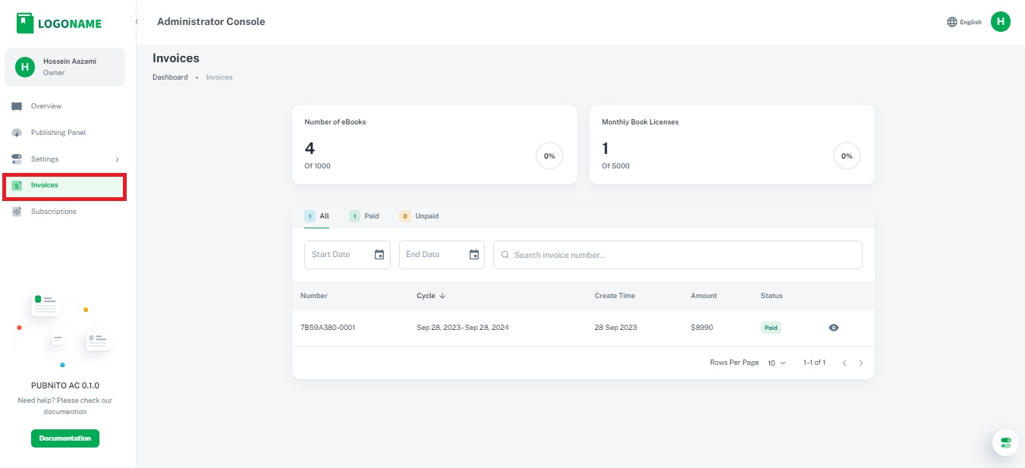Click the LOGONAME book logo icon
The width and height of the screenshot is (1025, 468).
25,23
